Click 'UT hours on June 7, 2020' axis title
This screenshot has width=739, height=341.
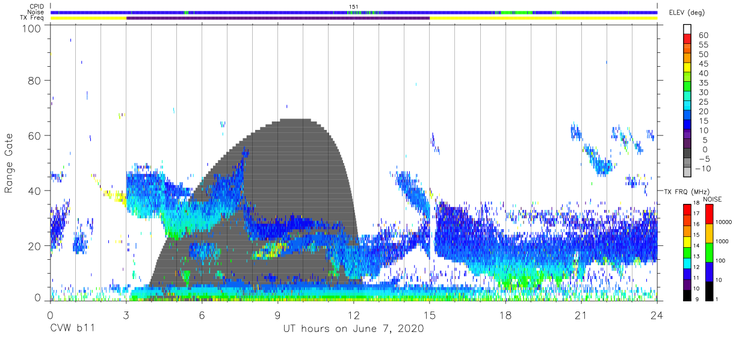(x=353, y=329)
